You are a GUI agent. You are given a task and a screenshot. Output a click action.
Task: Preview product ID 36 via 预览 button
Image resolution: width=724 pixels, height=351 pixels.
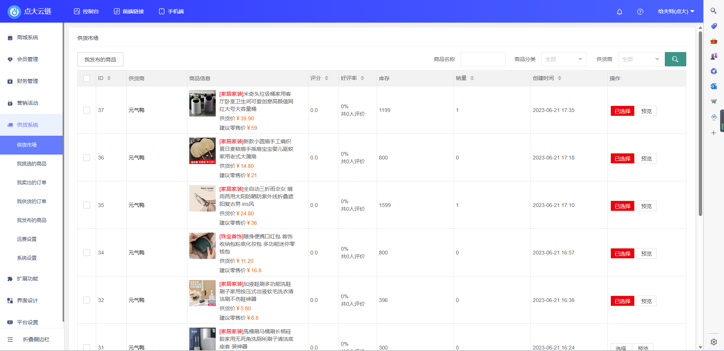(646, 158)
